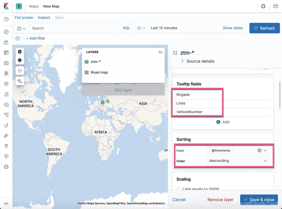Click Save in top menu
Image resolution: width=282 pixels, height=209 pixels.
[59, 18]
